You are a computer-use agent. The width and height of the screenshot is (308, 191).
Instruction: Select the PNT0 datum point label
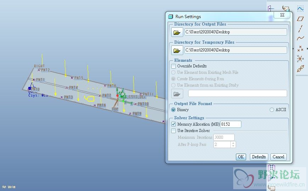[35, 89]
